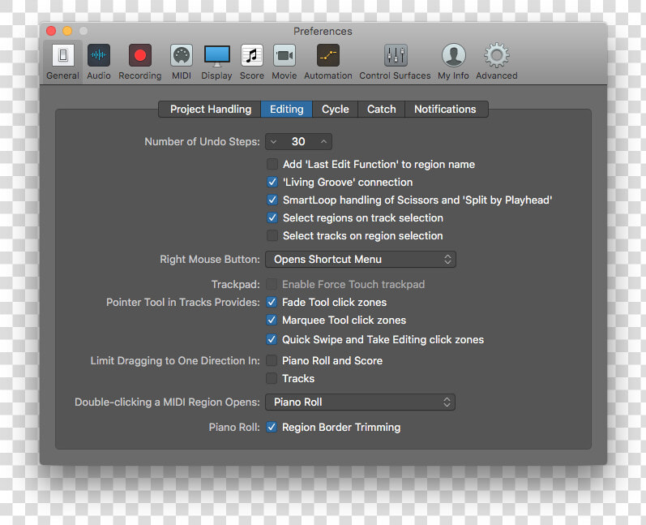Enable Add 'Last Edit Function' to region name
The height and width of the screenshot is (525, 646).
272,164
